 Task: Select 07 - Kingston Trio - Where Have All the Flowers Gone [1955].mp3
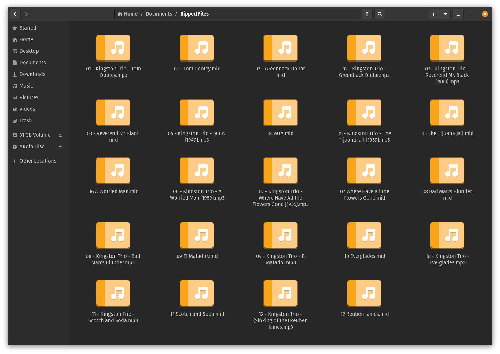(281, 171)
